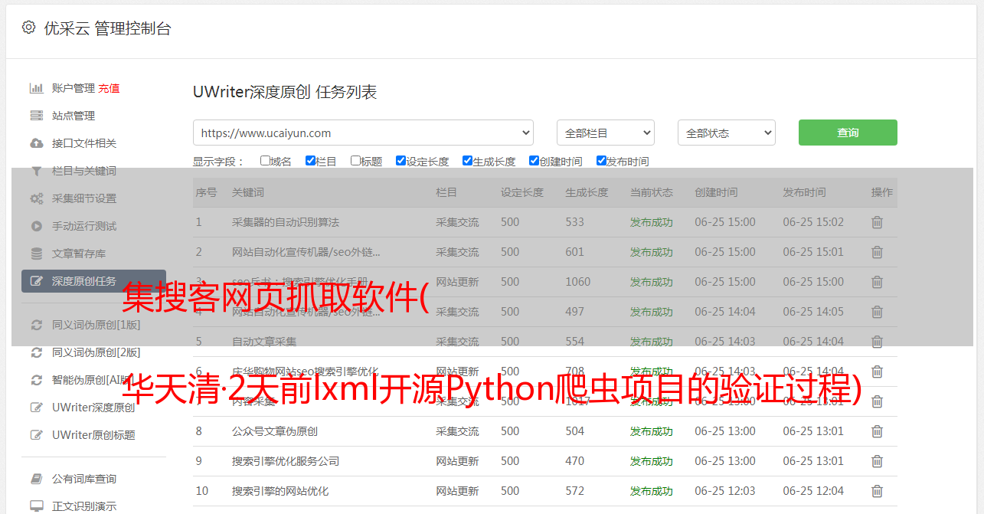Image resolution: width=984 pixels, height=514 pixels.
Task: Click the trash icon in row 2
Action: click(877, 252)
